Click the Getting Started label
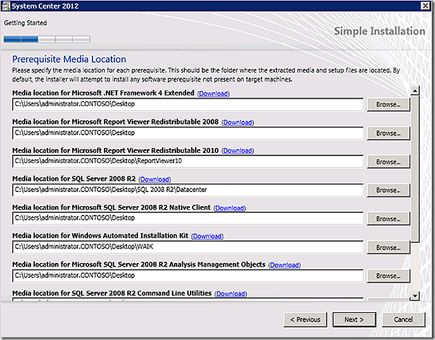The width and height of the screenshot is (435, 340). point(25,23)
